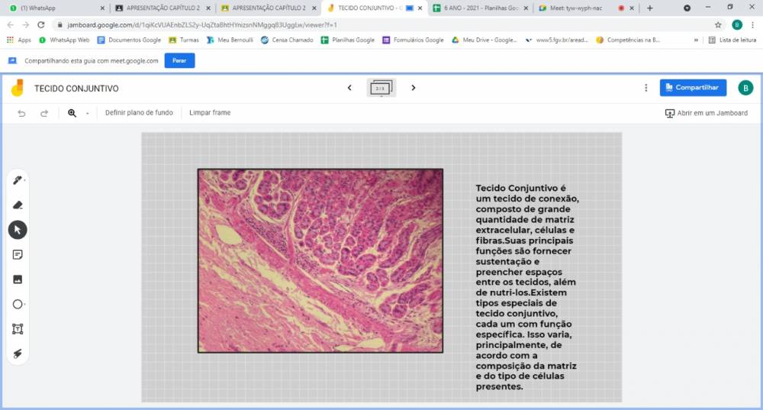Redo the last action

[x=44, y=113]
